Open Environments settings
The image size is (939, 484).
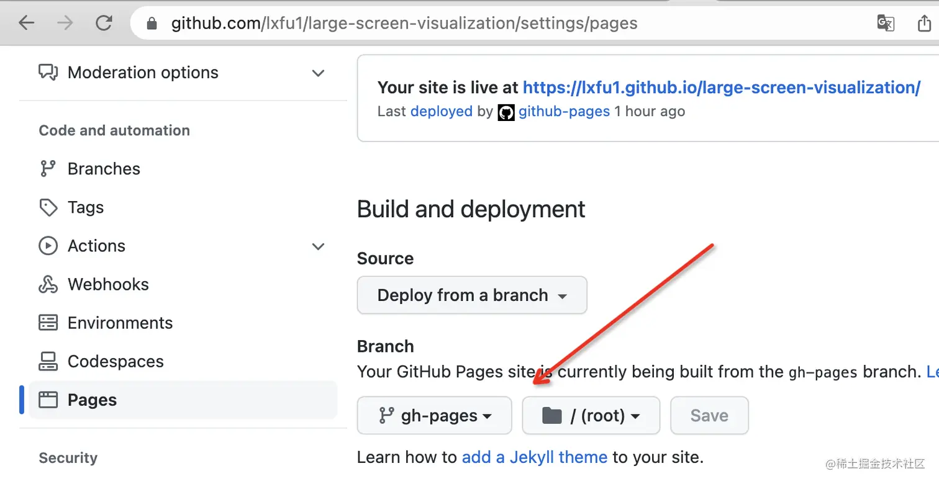tap(183, 323)
